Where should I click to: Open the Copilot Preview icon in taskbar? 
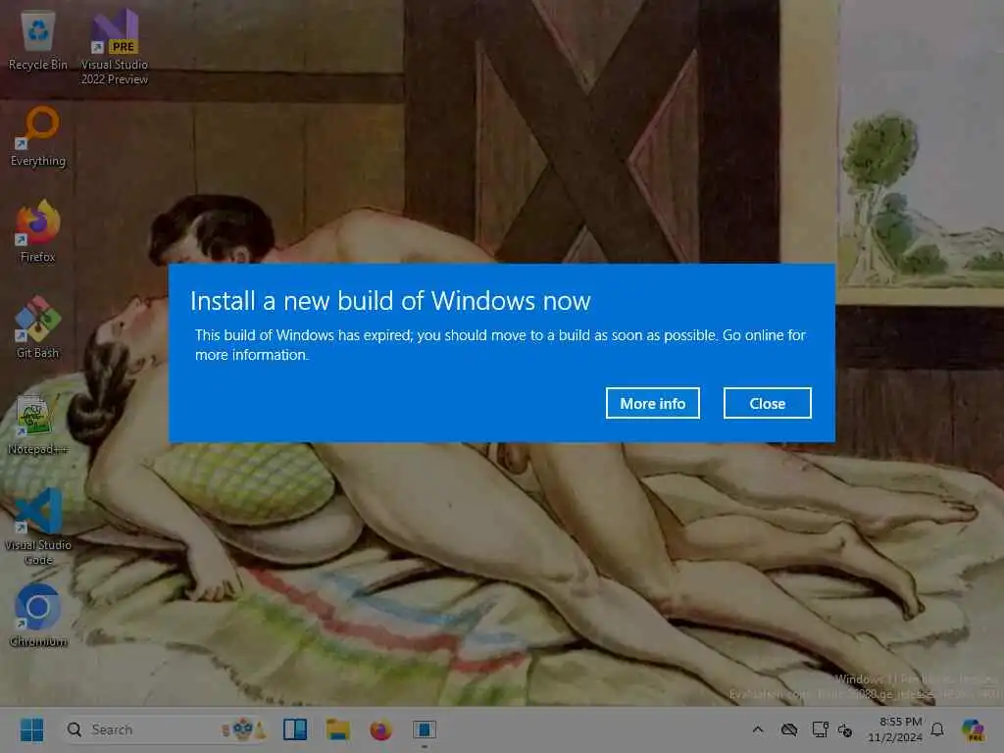coord(973,729)
